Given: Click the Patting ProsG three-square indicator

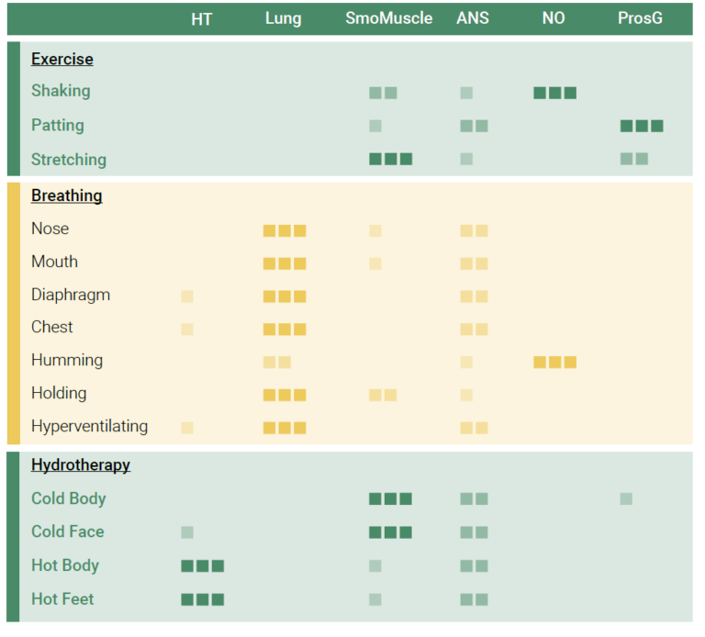Looking at the screenshot, I should coord(641,127).
